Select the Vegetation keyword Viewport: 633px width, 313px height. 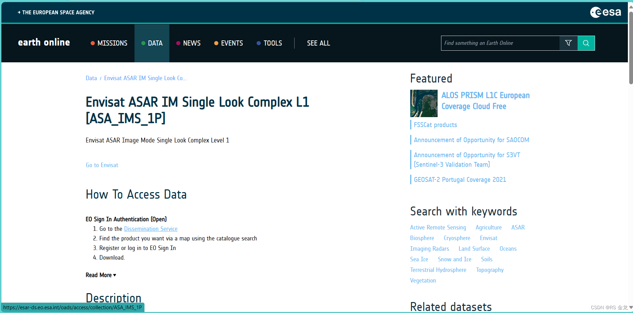click(x=423, y=280)
